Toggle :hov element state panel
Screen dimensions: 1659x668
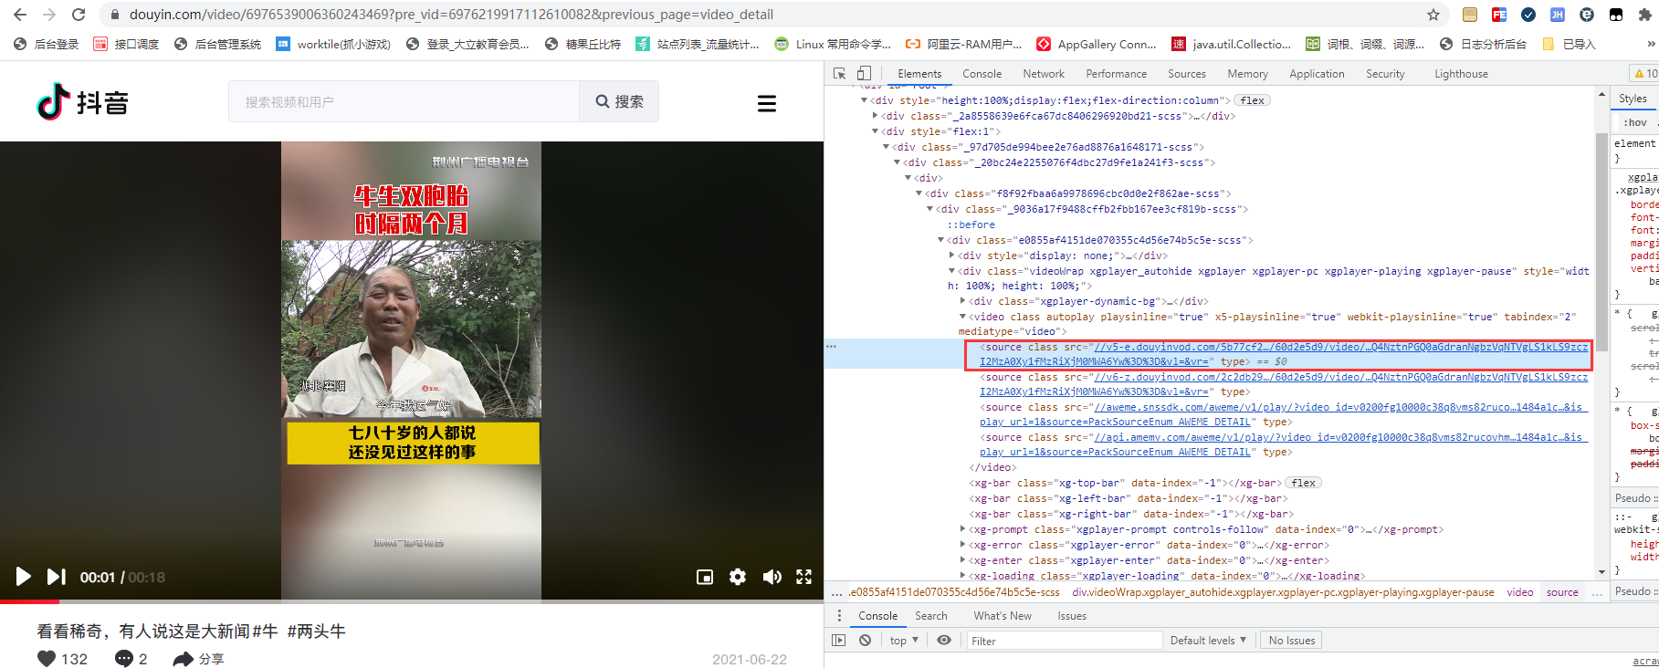(1635, 122)
